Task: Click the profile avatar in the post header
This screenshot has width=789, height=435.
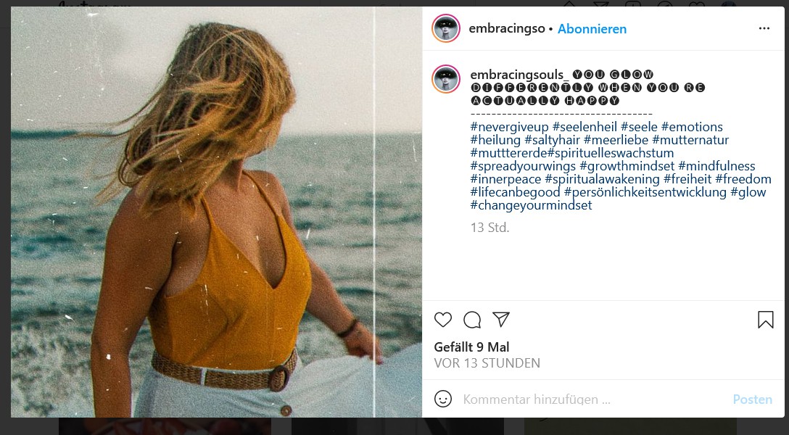Action: click(x=446, y=29)
